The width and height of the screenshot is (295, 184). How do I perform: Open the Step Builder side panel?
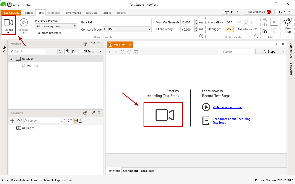(x=291, y=51)
